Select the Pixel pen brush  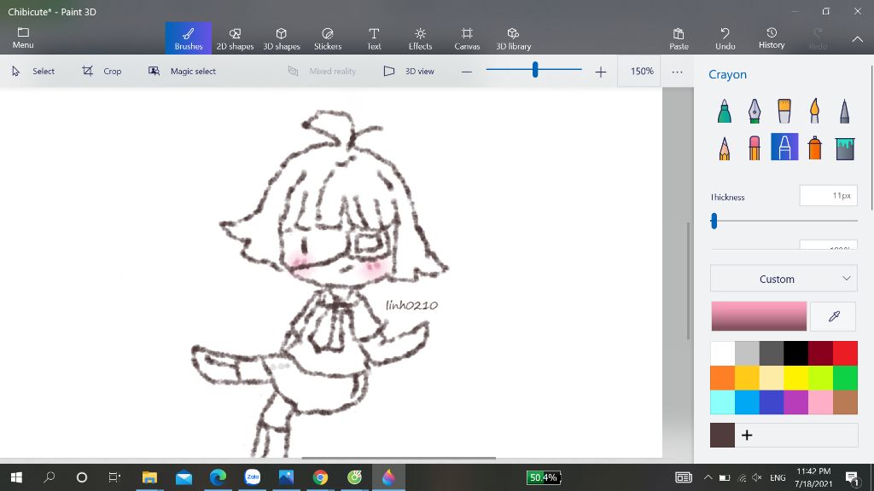pos(844,111)
